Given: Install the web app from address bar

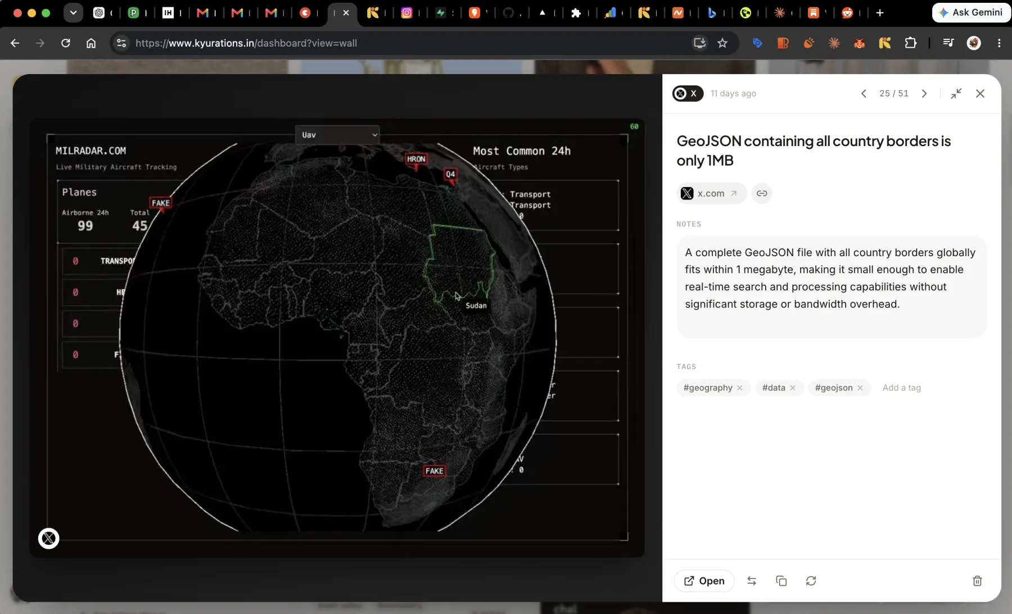Looking at the screenshot, I should (x=699, y=43).
